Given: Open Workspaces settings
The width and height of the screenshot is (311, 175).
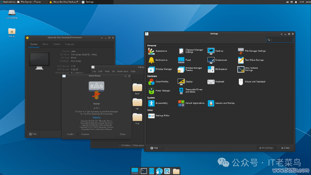Looking at the screenshot, I should 217,69.
